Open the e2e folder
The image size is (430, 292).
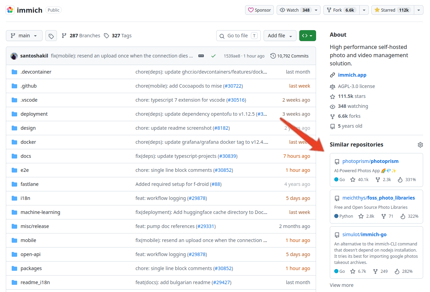[25, 170]
